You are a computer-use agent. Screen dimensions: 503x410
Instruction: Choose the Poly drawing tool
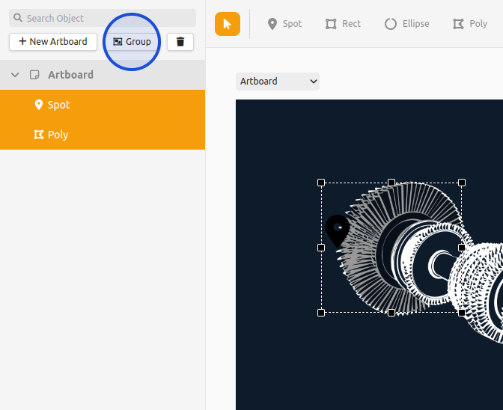tap(470, 24)
